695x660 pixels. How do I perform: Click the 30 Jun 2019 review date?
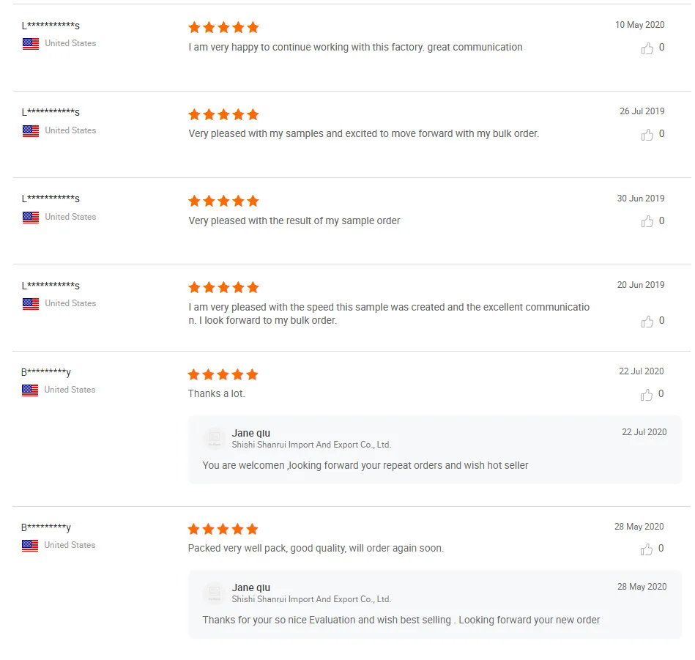[x=641, y=199]
